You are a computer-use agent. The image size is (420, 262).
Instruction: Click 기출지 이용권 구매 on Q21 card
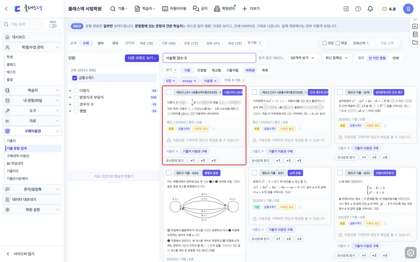[280, 230]
